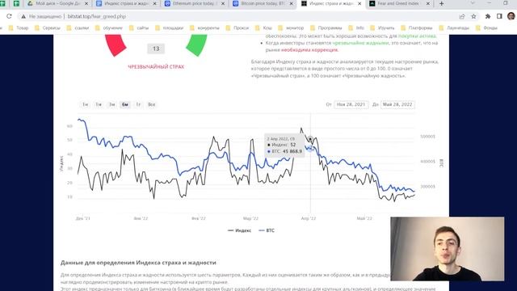
Task: Open the 'конкуренты' bookmarks folder
Action: 204,28
